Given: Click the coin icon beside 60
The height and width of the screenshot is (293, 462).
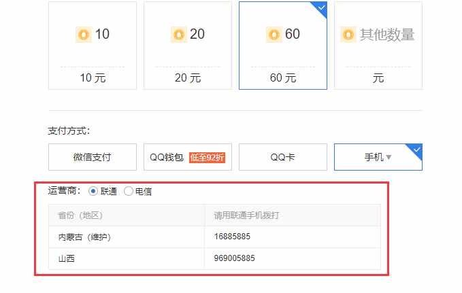Looking at the screenshot, I should click(x=274, y=35).
